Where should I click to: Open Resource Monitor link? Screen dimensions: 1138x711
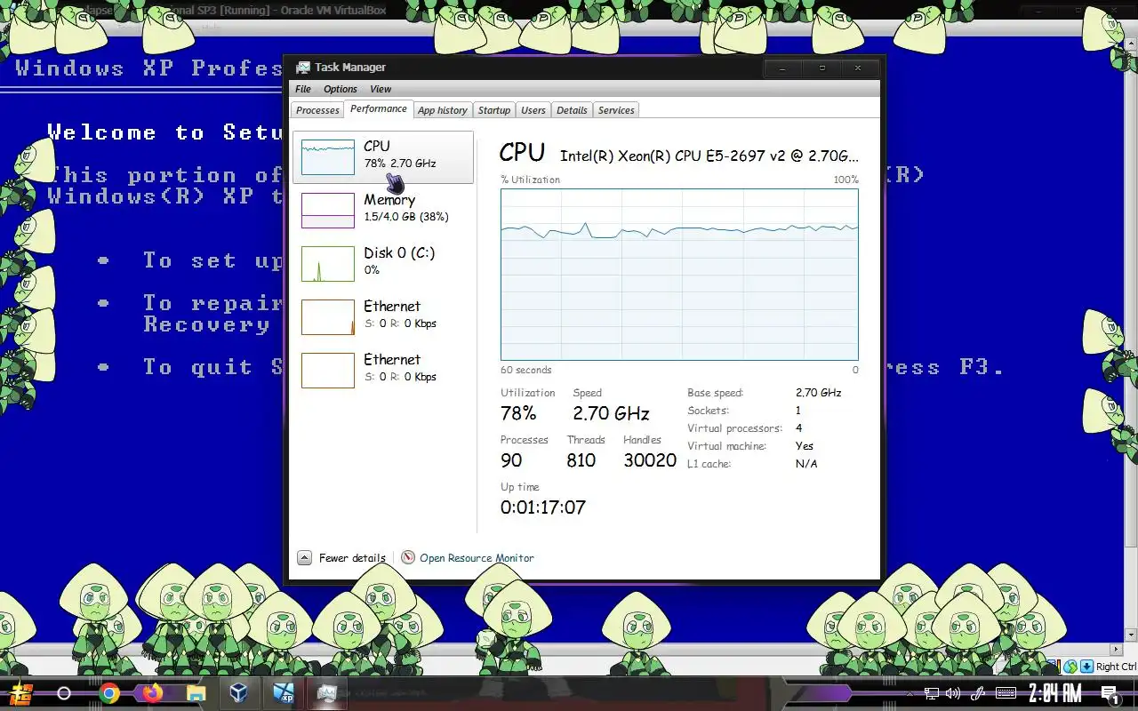coord(477,558)
